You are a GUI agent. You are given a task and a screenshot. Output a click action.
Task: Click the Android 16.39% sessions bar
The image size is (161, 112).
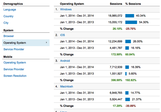coord(127,67)
